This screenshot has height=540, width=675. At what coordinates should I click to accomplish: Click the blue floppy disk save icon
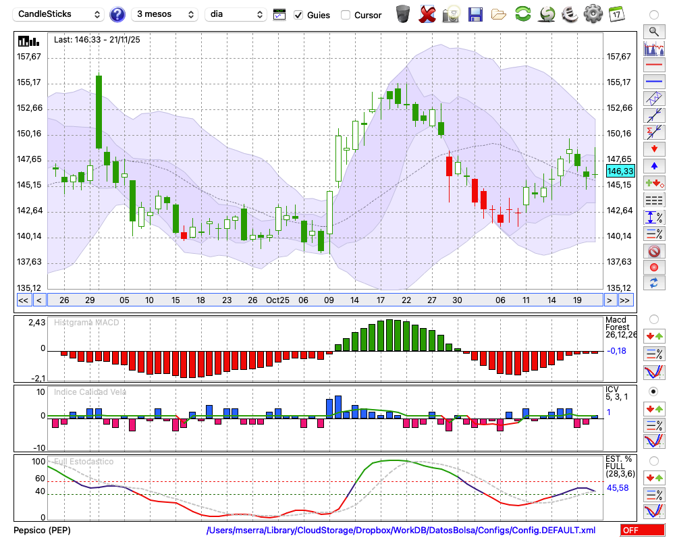(475, 13)
